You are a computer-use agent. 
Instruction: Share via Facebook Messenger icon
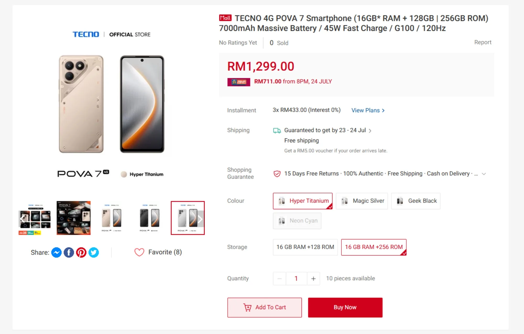pyautogui.click(x=56, y=252)
